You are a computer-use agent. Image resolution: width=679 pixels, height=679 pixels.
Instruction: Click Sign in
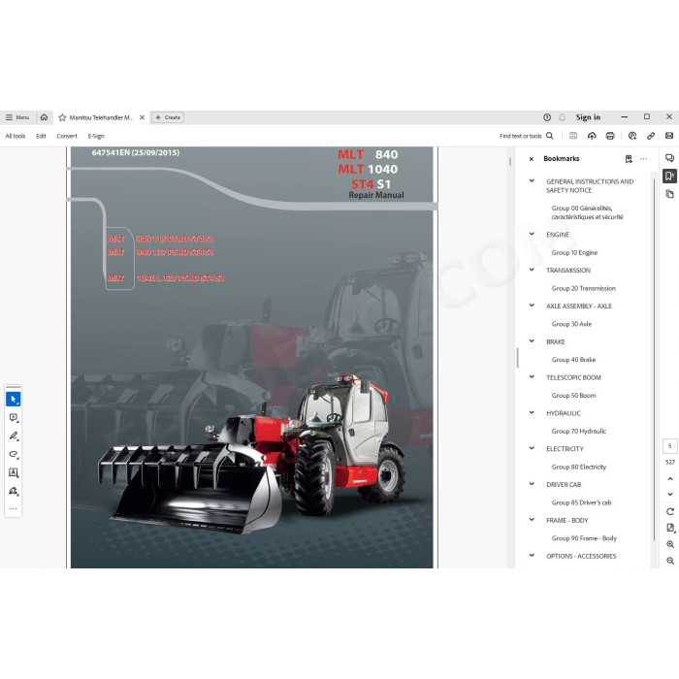(x=588, y=117)
